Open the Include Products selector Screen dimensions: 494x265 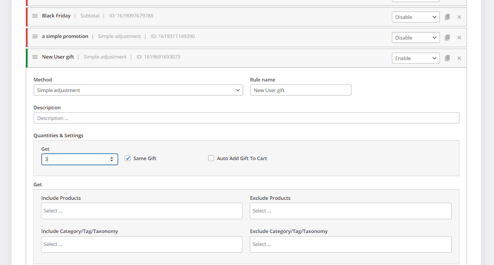point(141,211)
